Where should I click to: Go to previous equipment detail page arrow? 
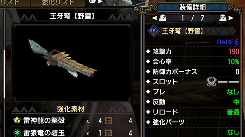(155, 18)
